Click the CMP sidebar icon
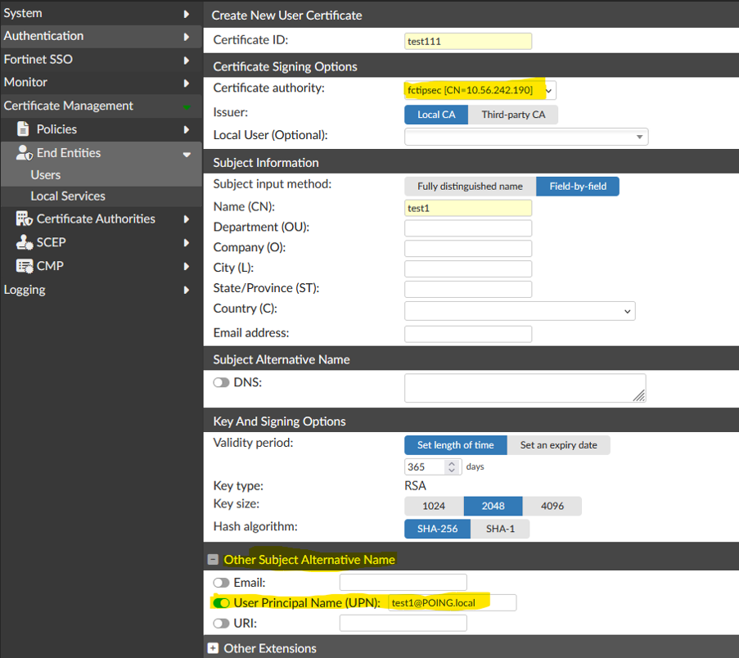The height and width of the screenshot is (658, 739). 23,266
